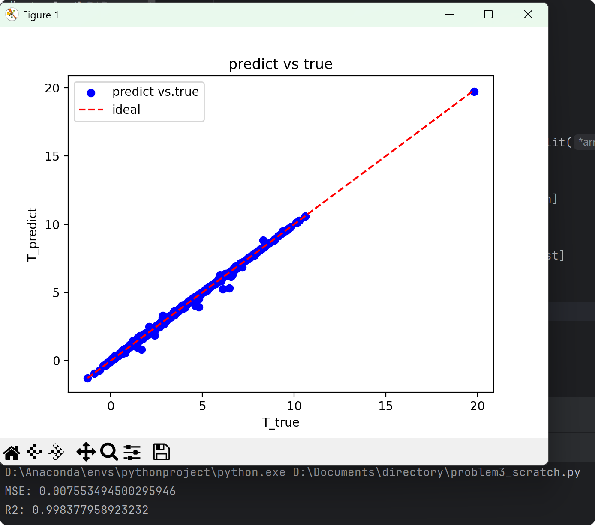Reset the plot with the Home icon
This screenshot has width=595, height=525.
[x=12, y=452]
